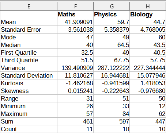Click Biology skewness -0.976680
Viewport: 166px width, 133px height.
(x=148, y=91)
